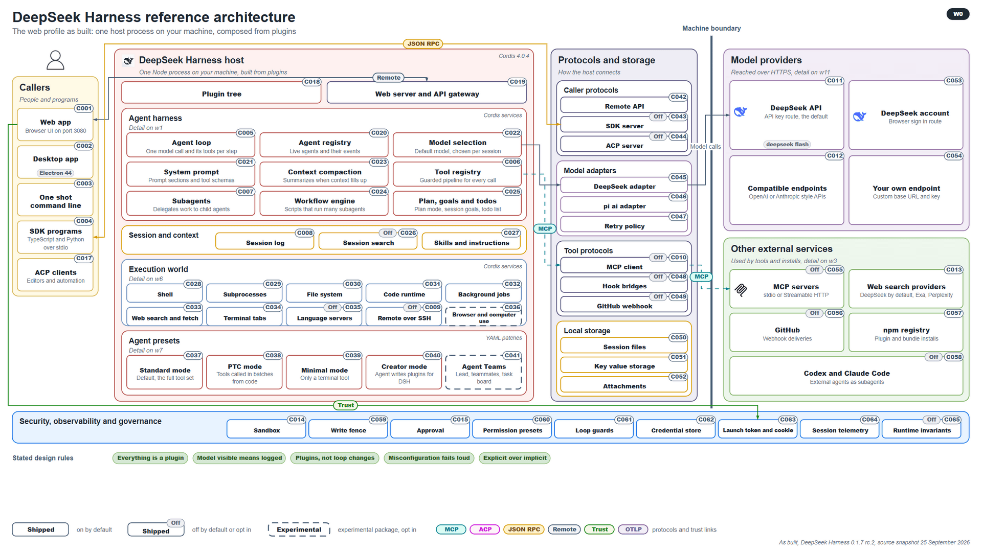
Task: Select the ACP legend pill
Action: 485,529
